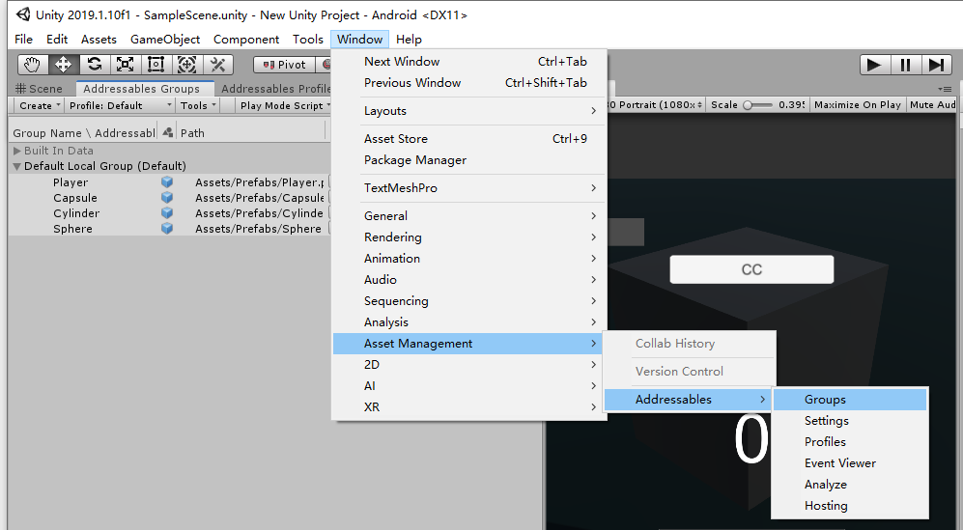Open Addressables Settings
The width and height of the screenshot is (963, 530).
[x=850, y=421]
